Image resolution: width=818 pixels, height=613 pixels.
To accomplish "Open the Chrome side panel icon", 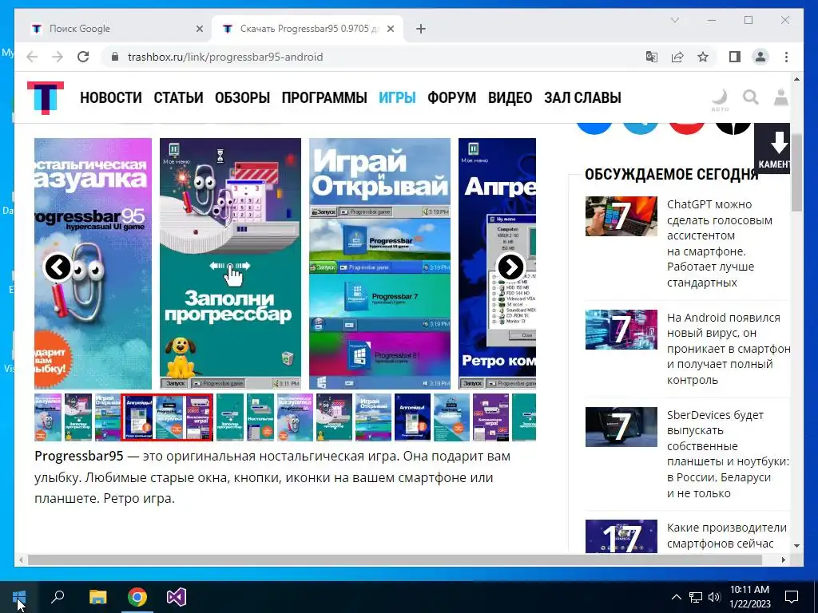I will 735,57.
